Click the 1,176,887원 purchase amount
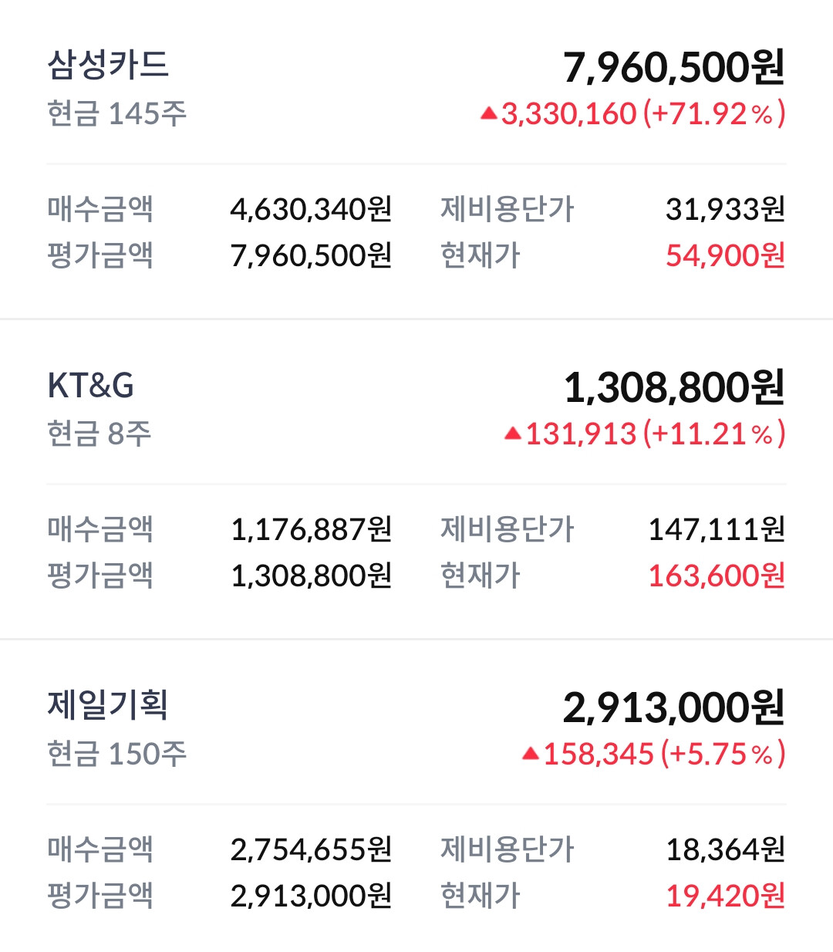Viewport: 833px width, 952px height. (311, 529)
